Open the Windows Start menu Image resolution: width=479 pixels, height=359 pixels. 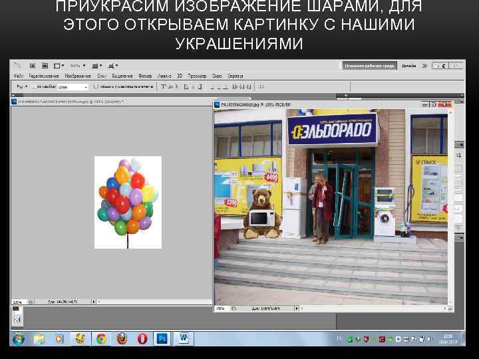[19, 339]
